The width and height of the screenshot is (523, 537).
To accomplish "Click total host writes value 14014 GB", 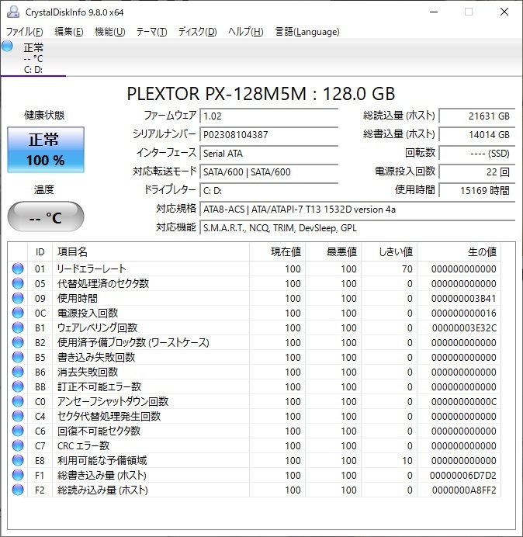I will click(x=477, y=134).
